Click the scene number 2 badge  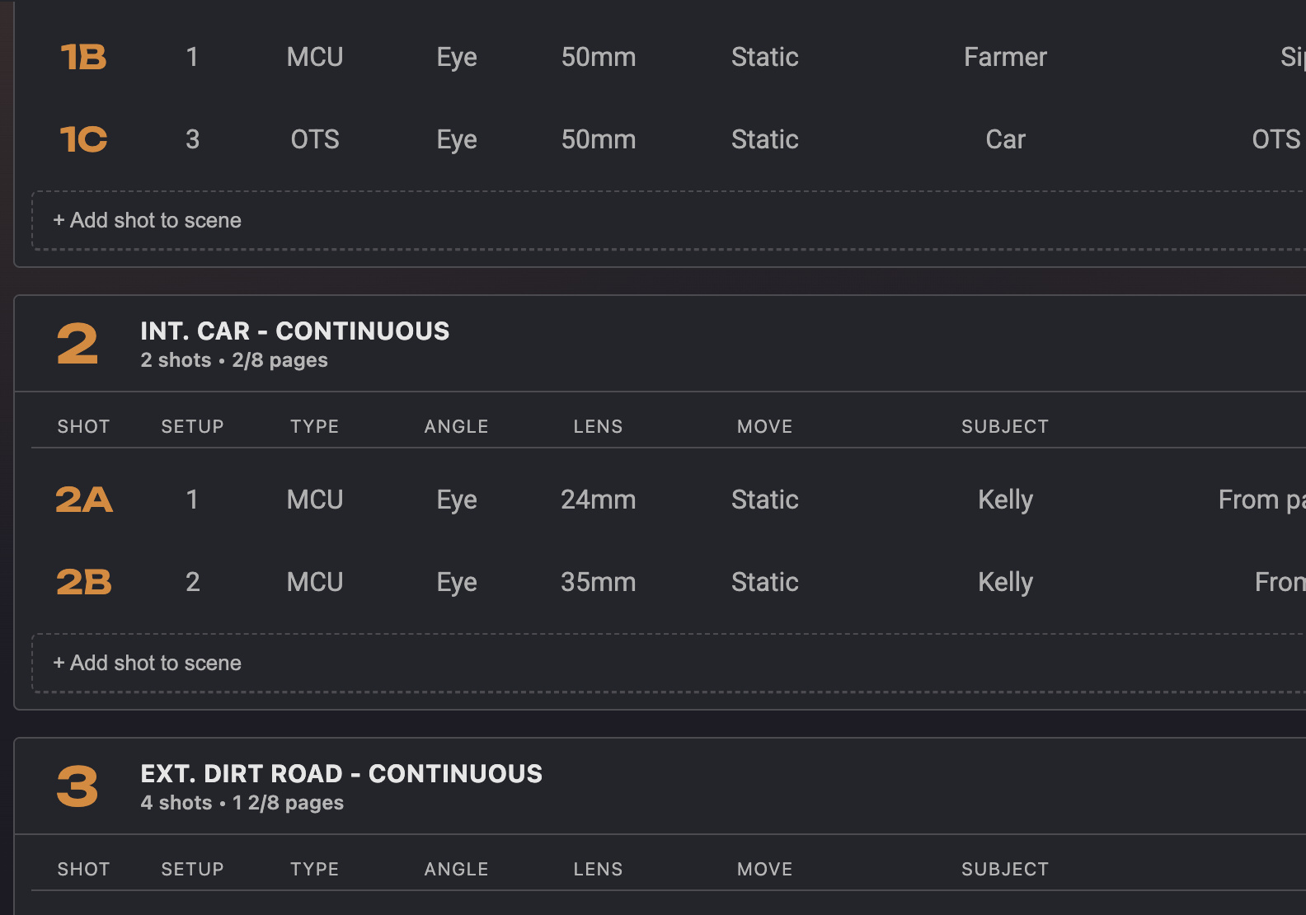(78, 344)
